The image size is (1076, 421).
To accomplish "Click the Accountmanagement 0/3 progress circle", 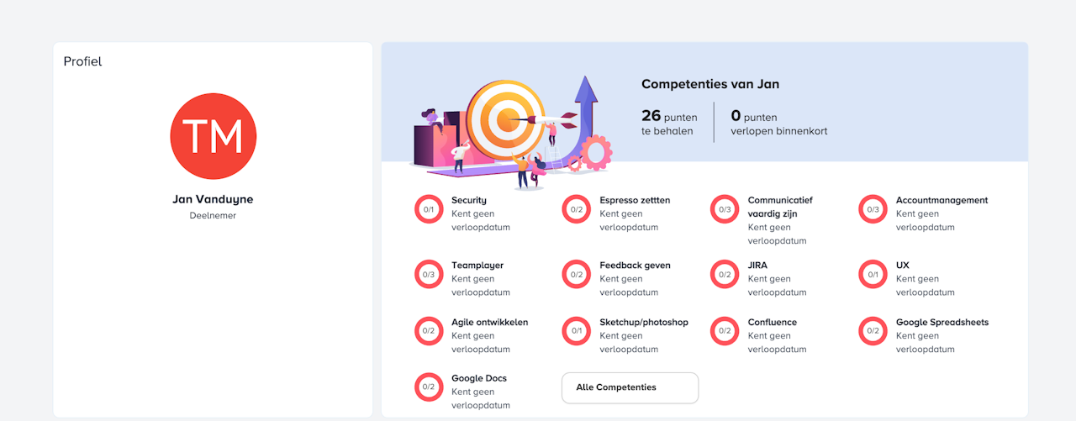I will click(x=873, y=209).
